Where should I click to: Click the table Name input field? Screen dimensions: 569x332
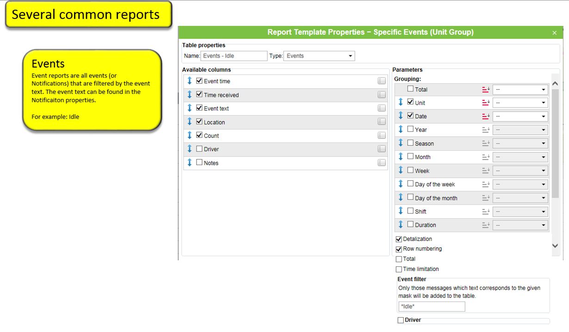[234, 56]
